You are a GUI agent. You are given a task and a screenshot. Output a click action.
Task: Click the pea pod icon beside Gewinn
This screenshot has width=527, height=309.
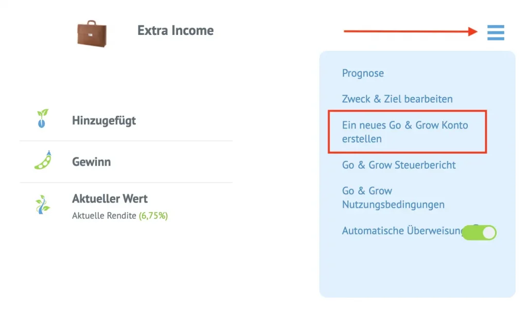(x=43, y=160)
